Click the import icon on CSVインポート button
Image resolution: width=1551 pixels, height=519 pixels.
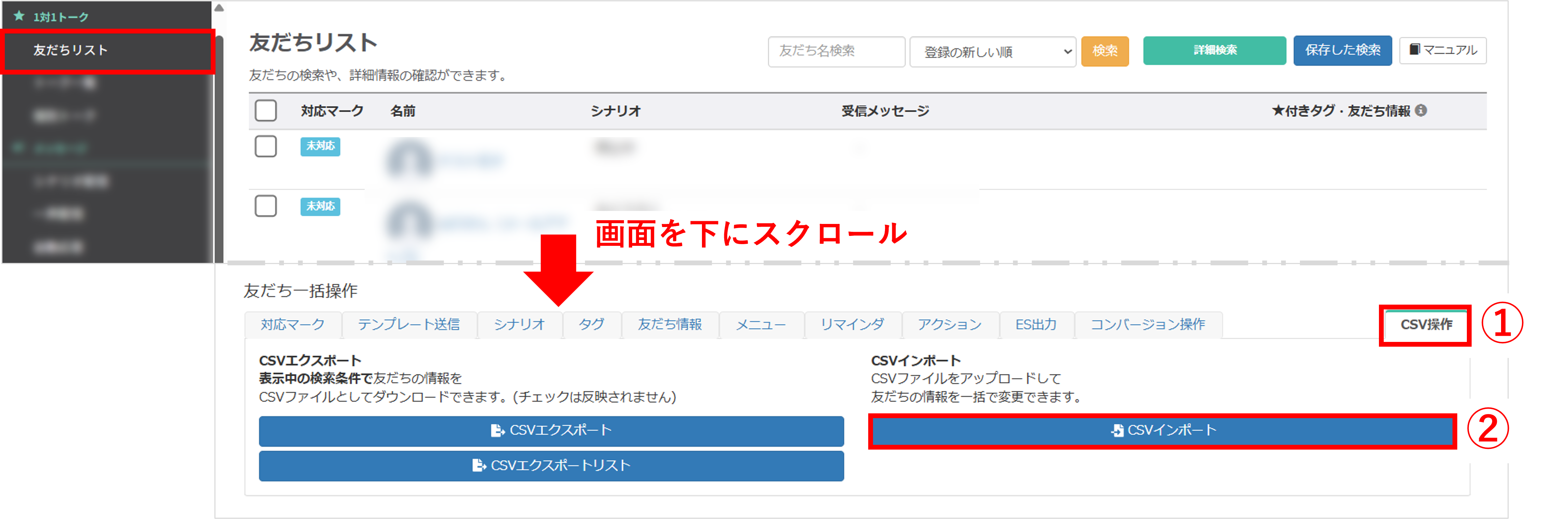click(1118, 430)
